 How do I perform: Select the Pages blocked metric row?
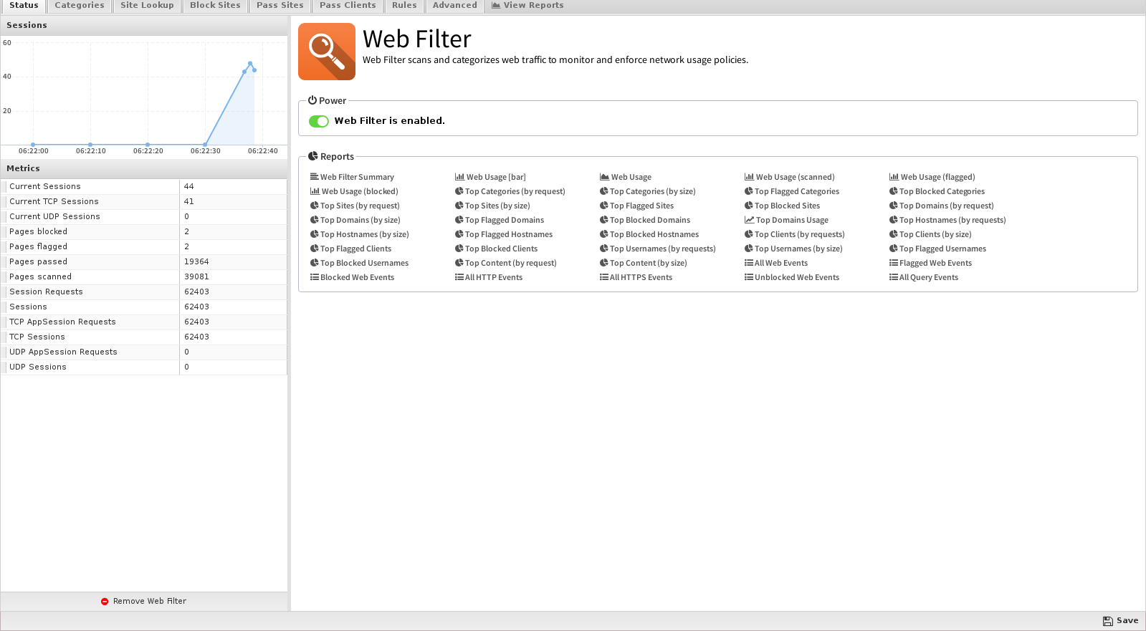click(90, 231)
